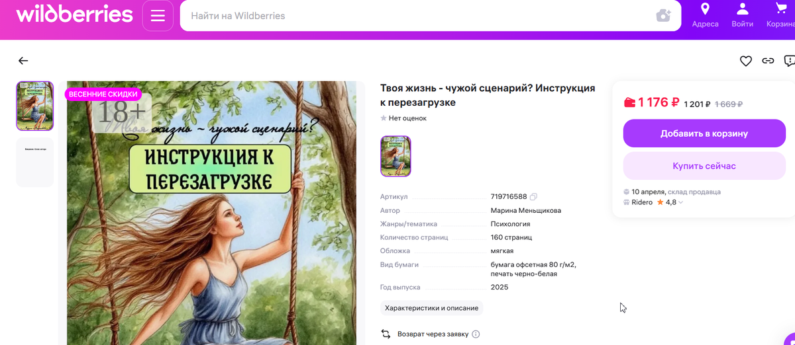
Task: Click the price 1 176 ₽
Action: [x=659, y=102]
